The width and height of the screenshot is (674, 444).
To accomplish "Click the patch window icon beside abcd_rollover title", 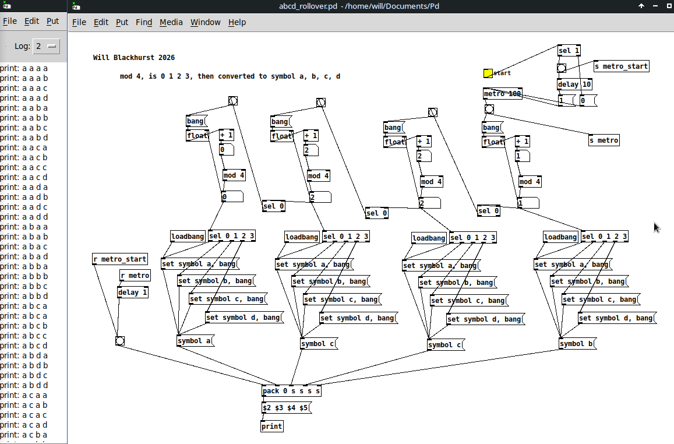I will point(74,6).
